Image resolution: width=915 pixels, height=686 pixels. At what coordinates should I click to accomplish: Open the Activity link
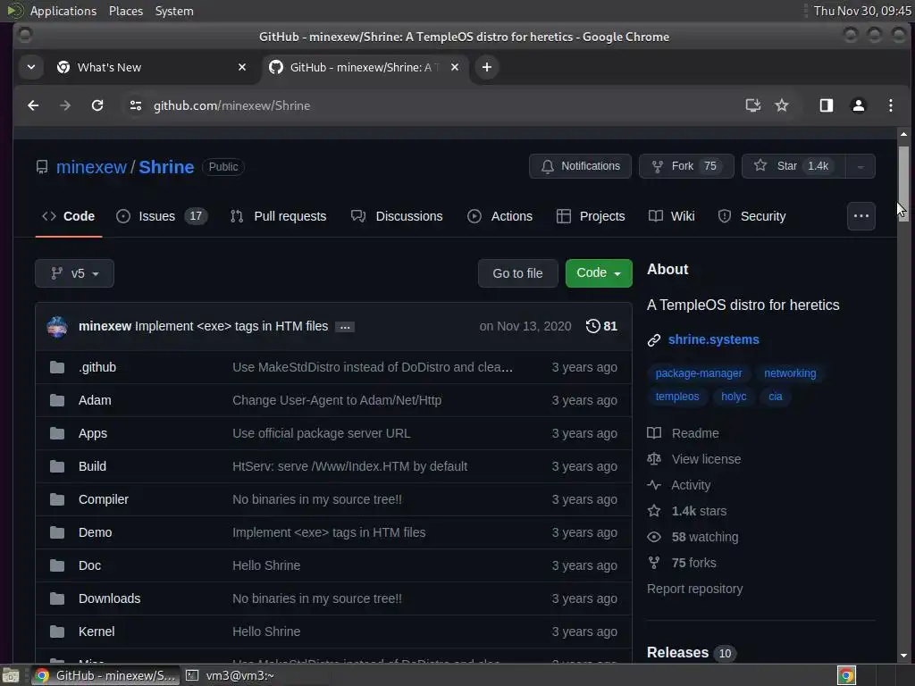click(679, 485)
